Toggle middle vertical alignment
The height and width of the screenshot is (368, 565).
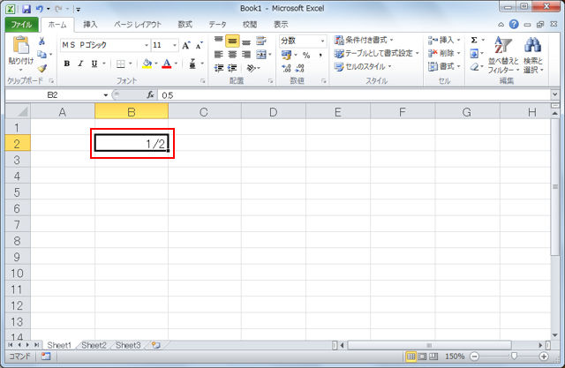[x=232, y=41]
